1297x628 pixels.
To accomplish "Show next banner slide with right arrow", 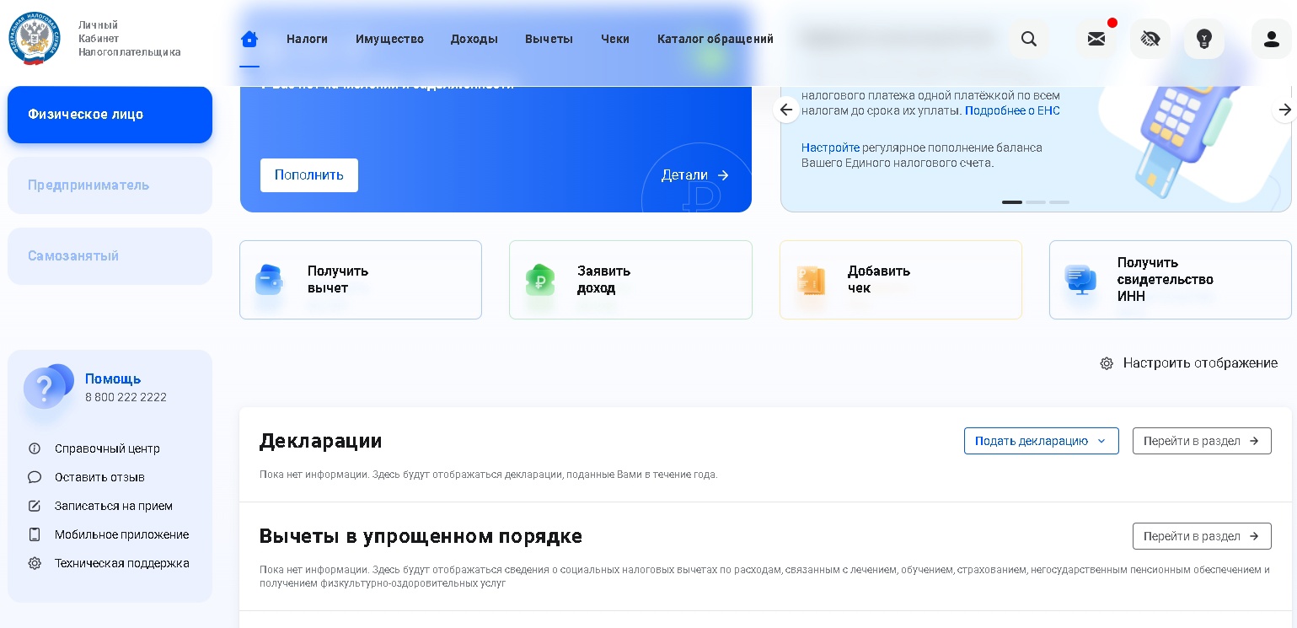I will click(1284, 110).
